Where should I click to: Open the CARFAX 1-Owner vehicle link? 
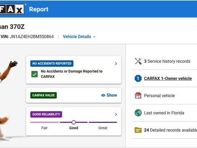168,78
